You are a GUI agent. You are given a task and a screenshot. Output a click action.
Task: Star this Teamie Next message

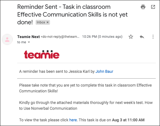pyautogui.click(x=131, y=37)
